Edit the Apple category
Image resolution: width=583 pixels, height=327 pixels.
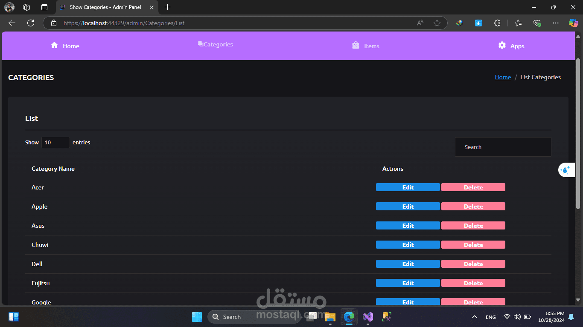(408, 207)
